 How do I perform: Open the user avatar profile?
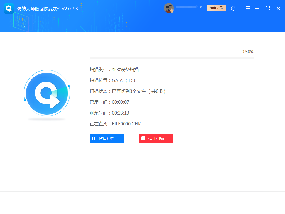tap(169, 8)
